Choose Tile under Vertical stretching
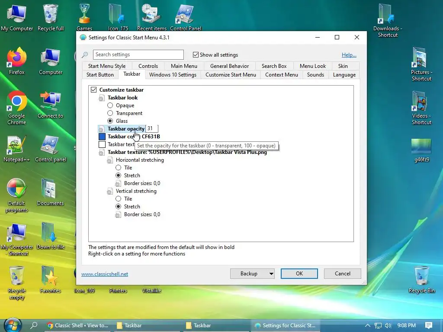 point(119,199)
